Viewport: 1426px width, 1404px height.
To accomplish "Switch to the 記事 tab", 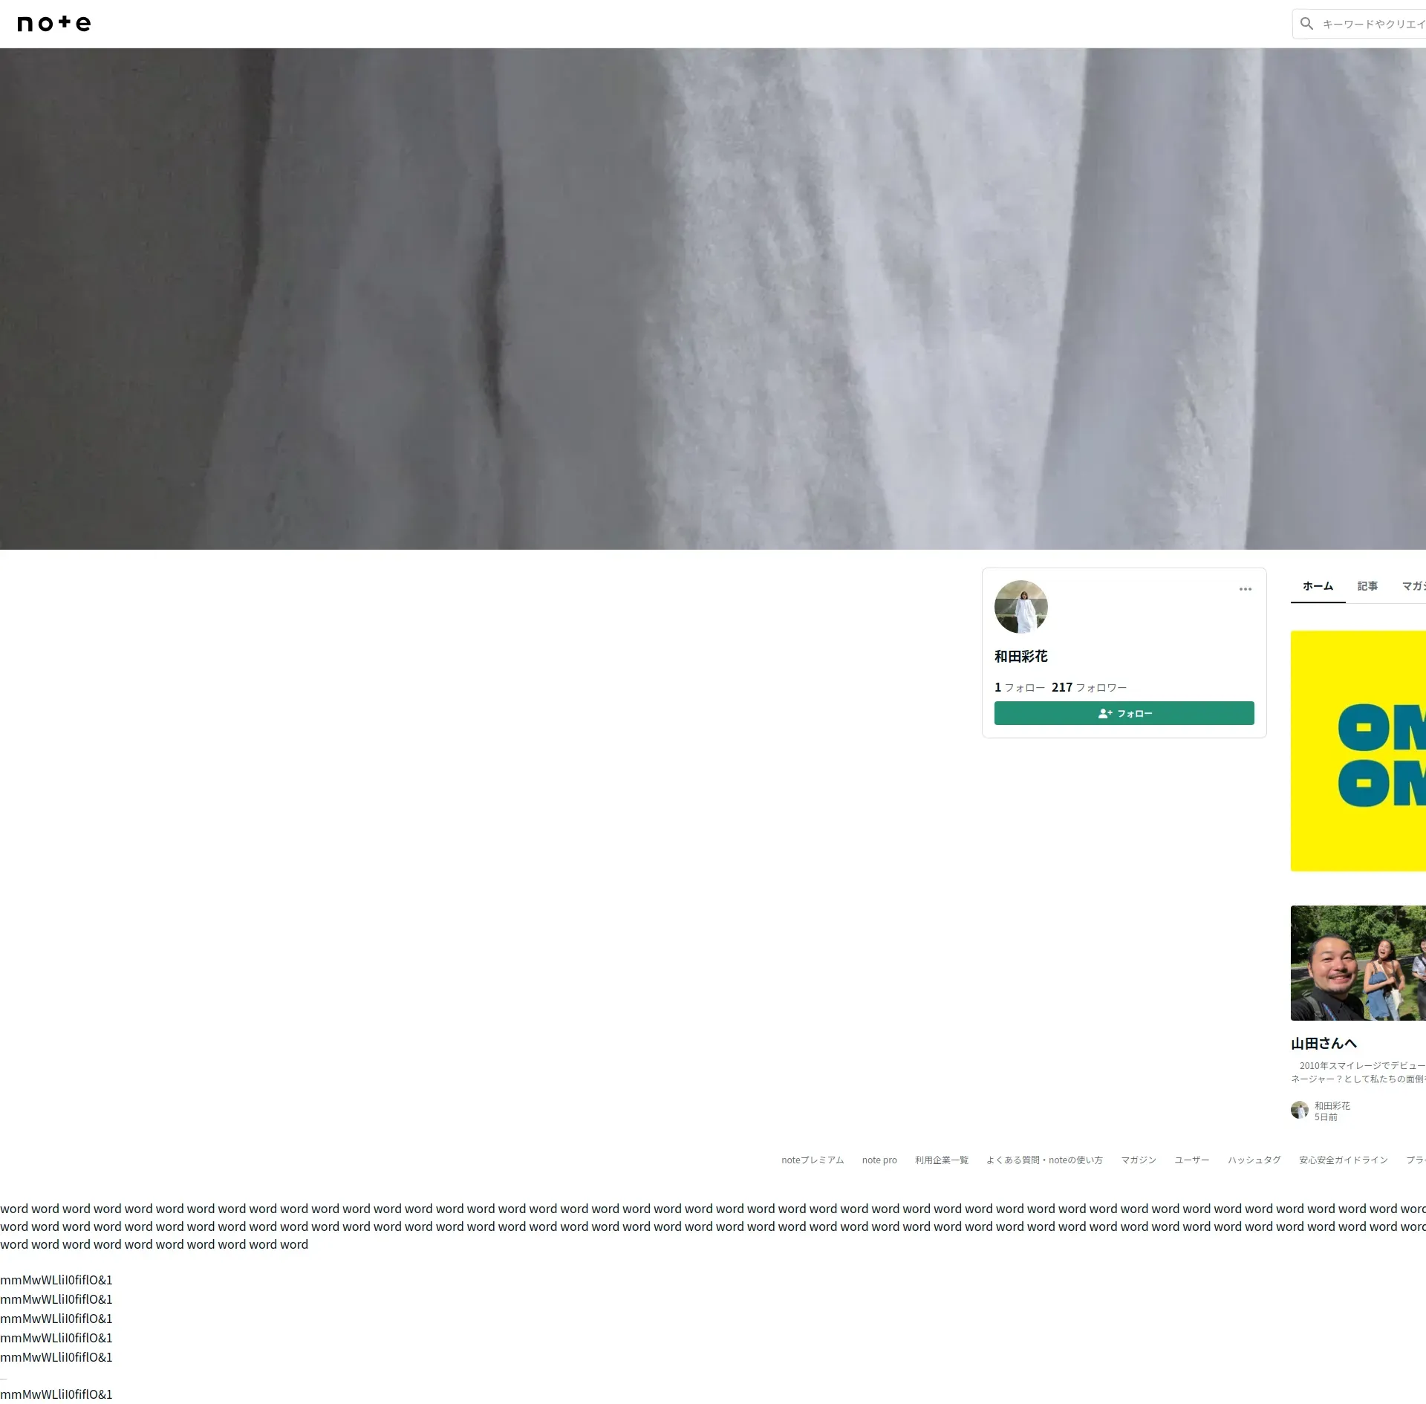I will click(x=1367, y=586).
